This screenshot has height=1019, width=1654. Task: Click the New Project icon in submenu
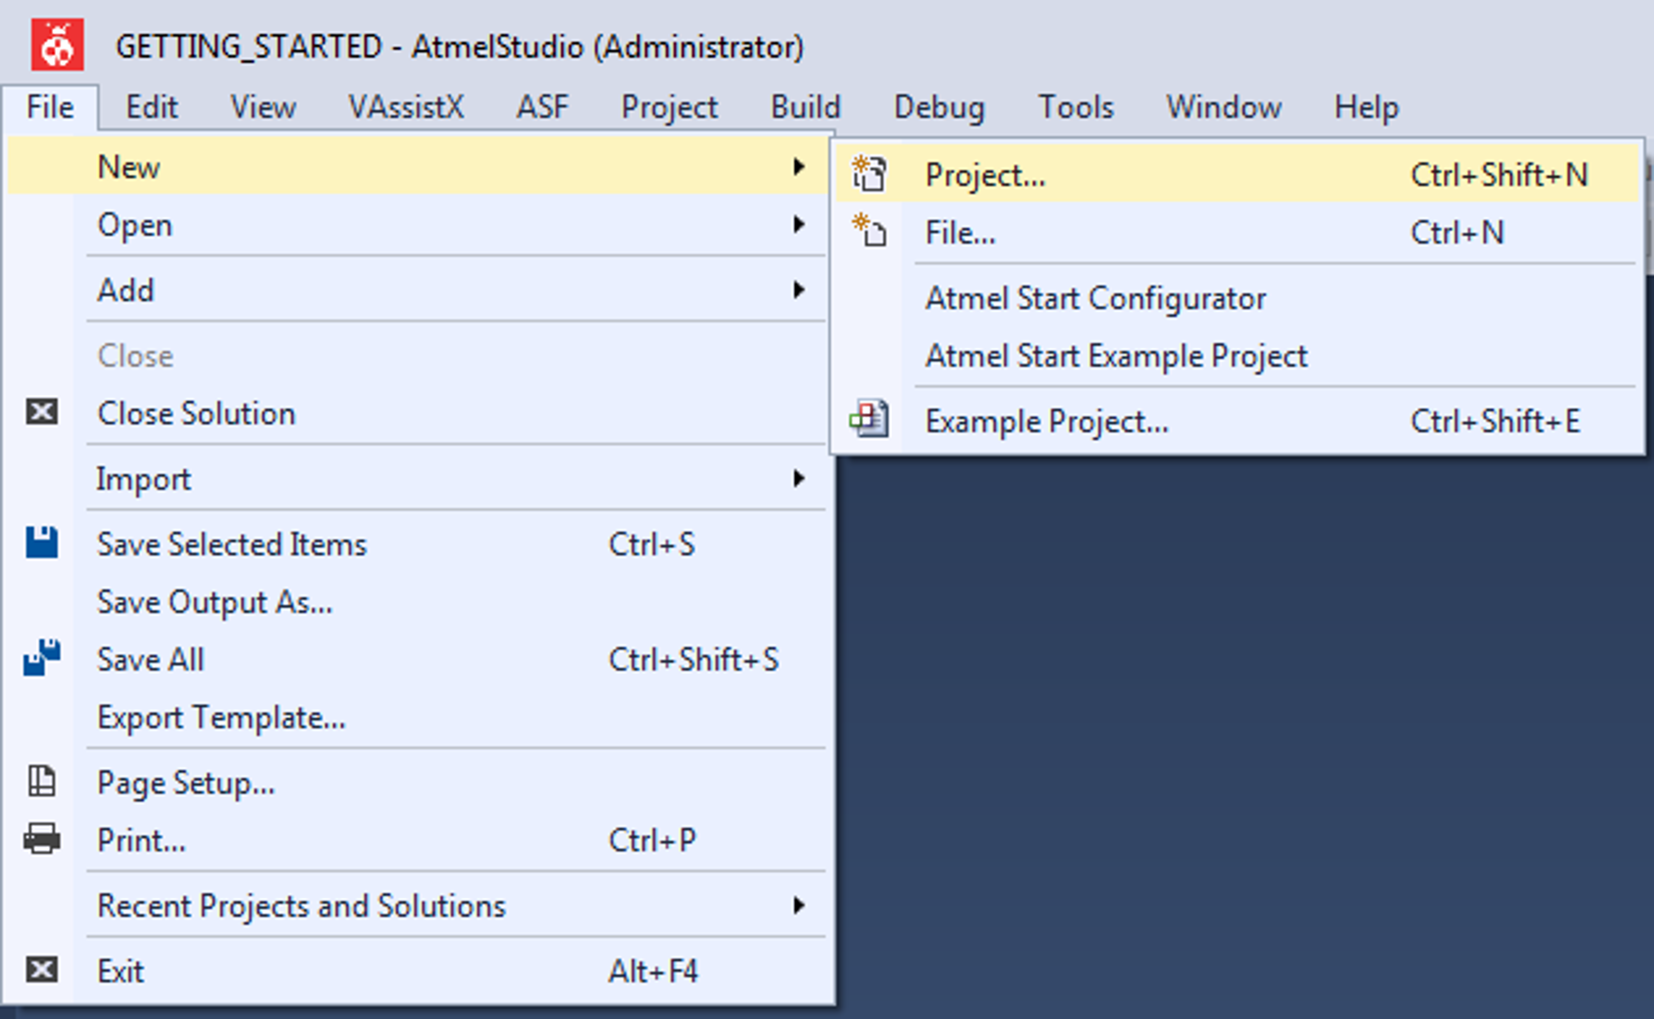[869, 175]
